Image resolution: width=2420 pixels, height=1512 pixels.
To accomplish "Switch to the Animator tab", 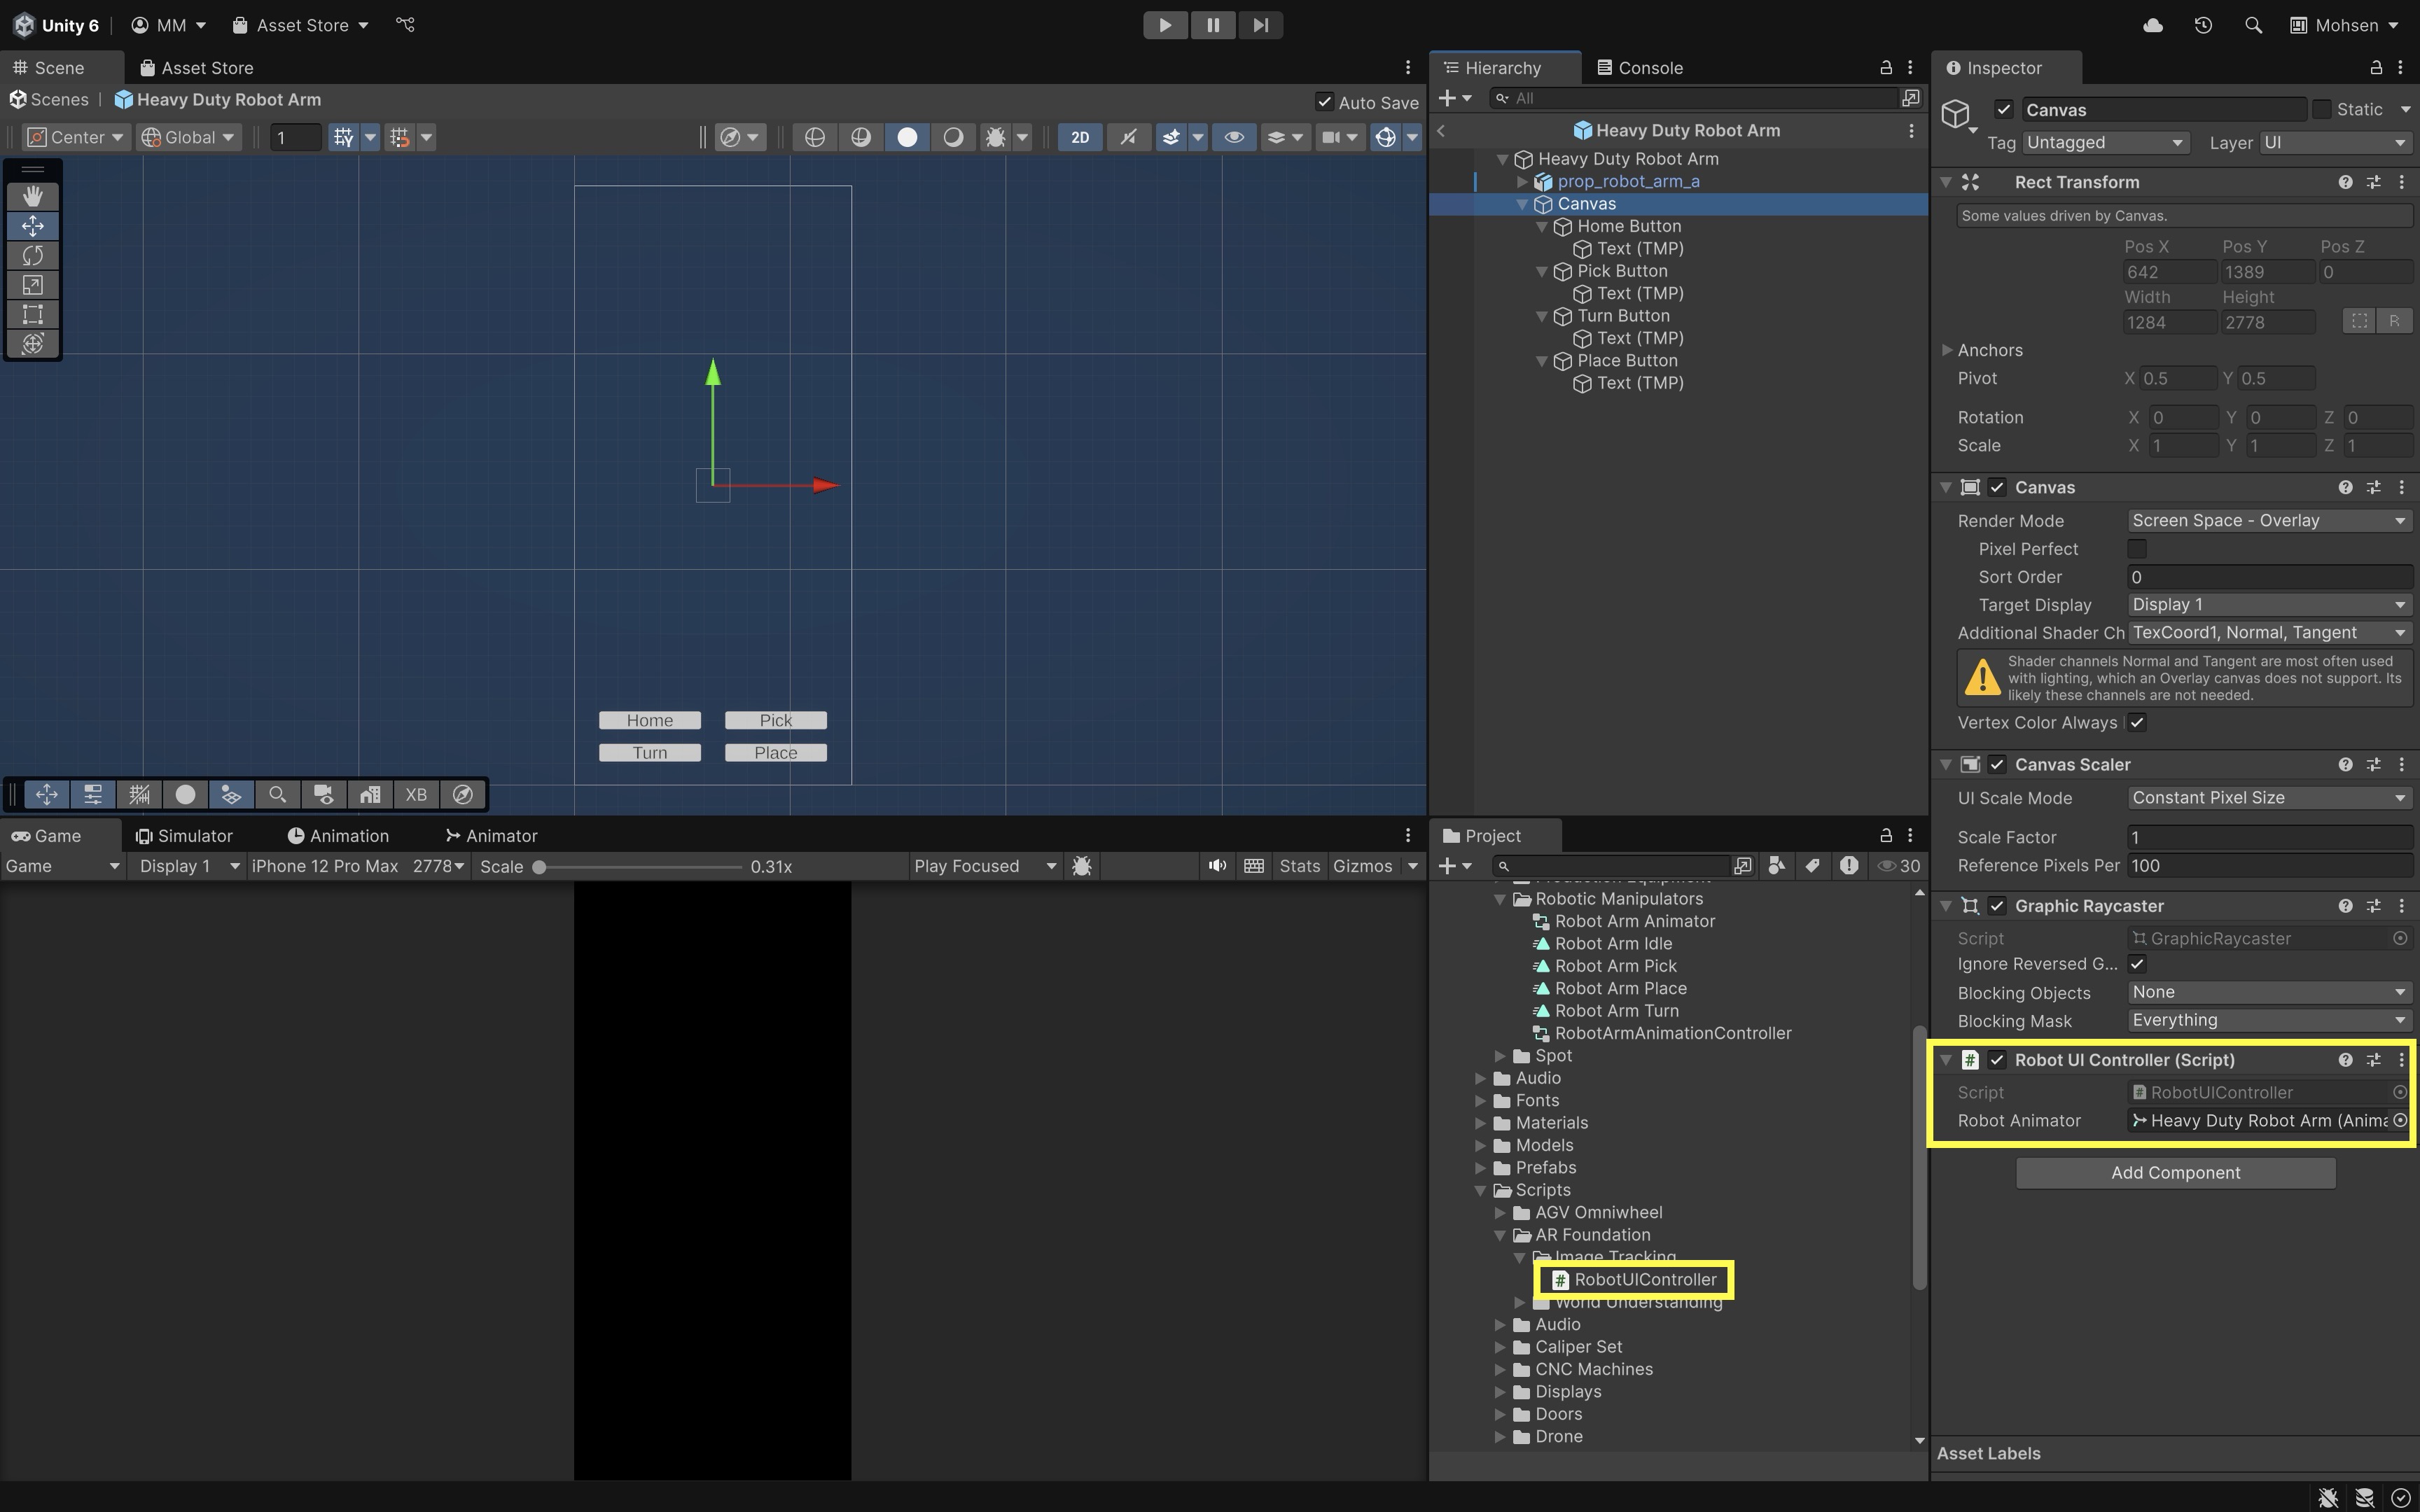I will (491, 836).
